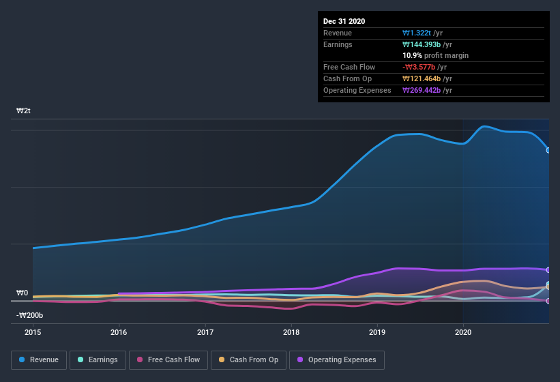Click the 2018 x-axis label
Viewport: 560px width, 382px height.
pyautogui.click(x=291, y=332)
